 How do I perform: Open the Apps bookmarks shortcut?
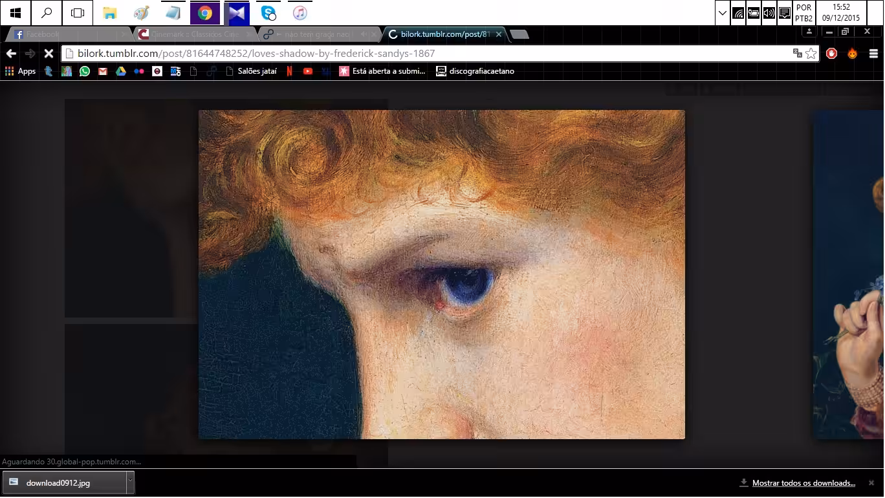pyautogui.click(x=20, y=71)
